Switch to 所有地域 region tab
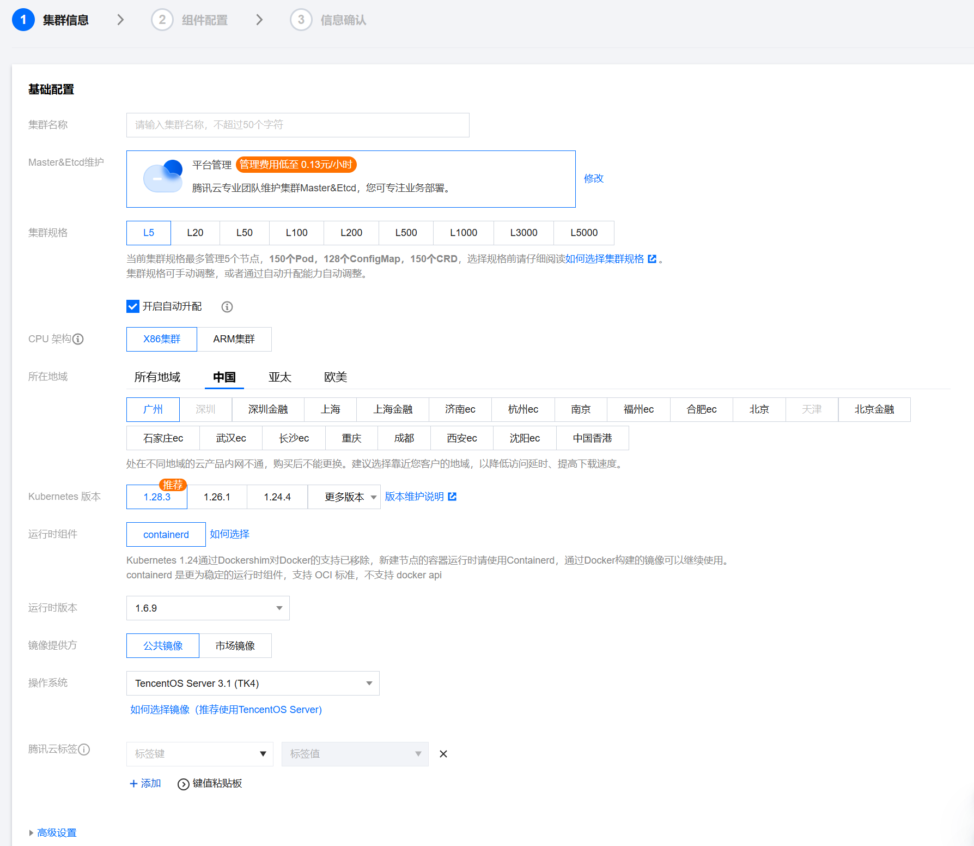This screenshot has width=974, height=846. [157, 377]
